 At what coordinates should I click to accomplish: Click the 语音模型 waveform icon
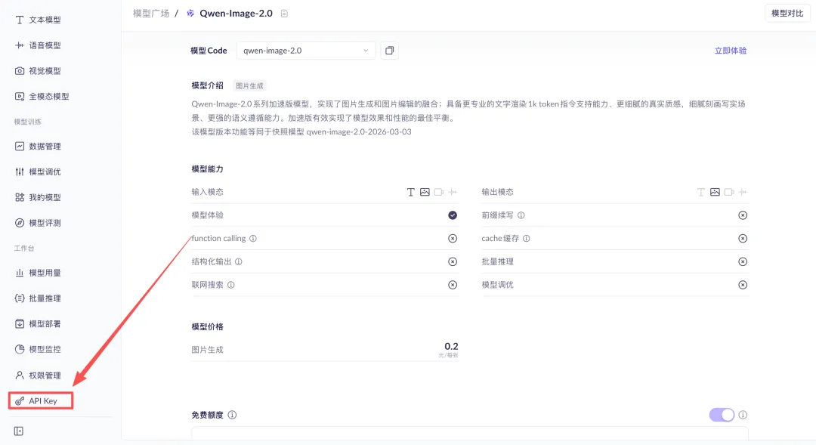point(19,45)
